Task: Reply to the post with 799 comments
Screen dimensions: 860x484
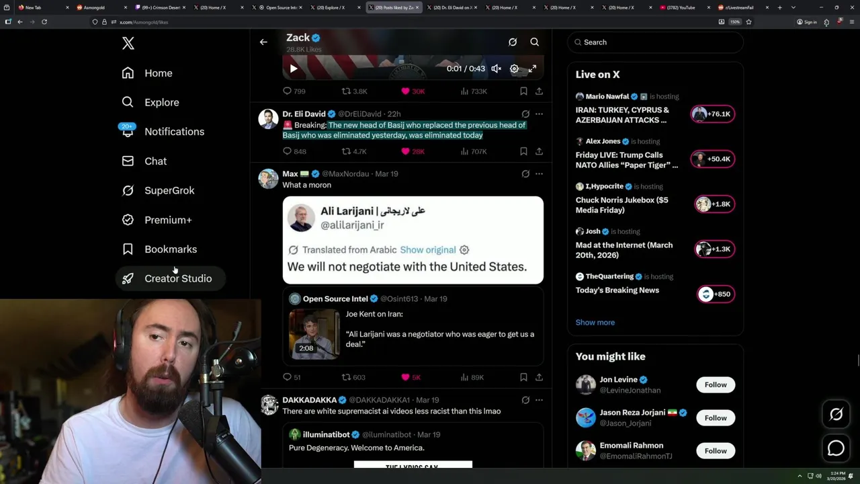Action: tap(294, 91)
